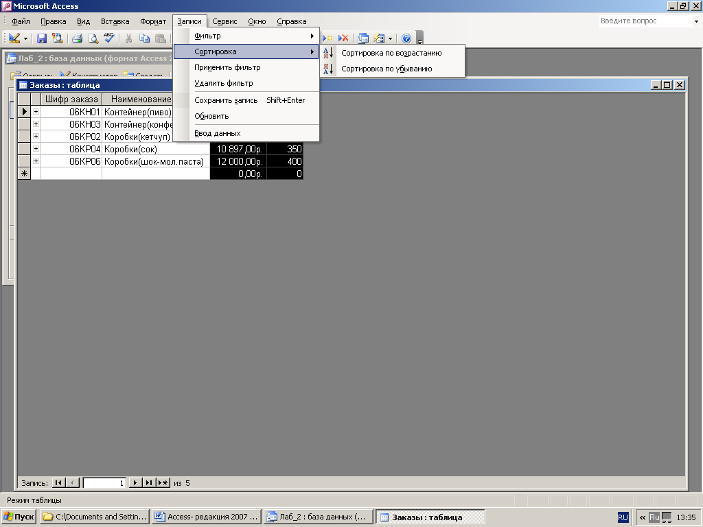Image resolution: width=703 pixels, height=527 pixels.
Task: Click the Copy icon in toolbar
Action: 144,38
